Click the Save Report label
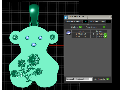121x90 pixels. point(92,27)
